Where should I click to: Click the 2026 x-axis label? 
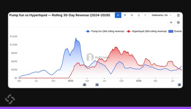point(139,81)
